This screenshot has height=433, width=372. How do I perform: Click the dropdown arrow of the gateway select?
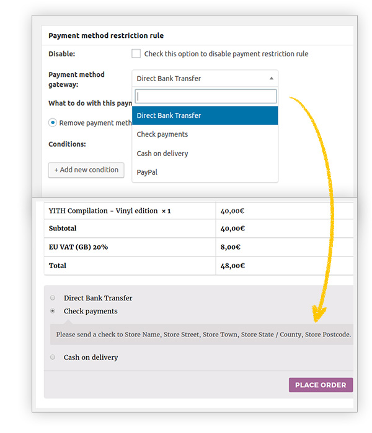[x=271, y=79]
